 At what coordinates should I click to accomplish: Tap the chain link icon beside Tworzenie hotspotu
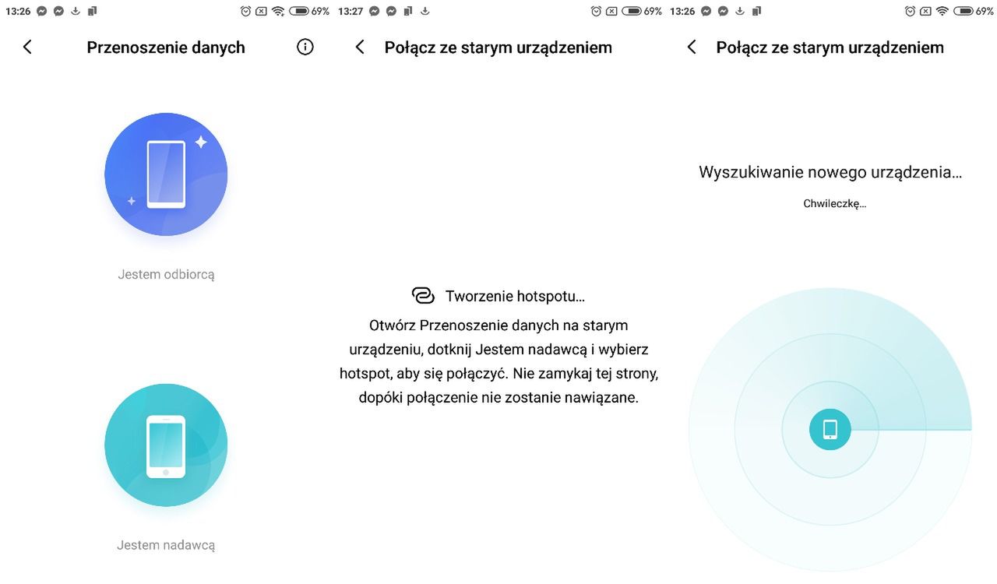point(423,296)
